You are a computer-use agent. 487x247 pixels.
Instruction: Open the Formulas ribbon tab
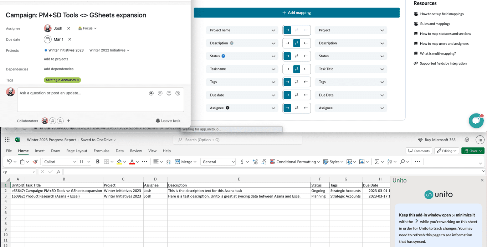coord(101,151)
